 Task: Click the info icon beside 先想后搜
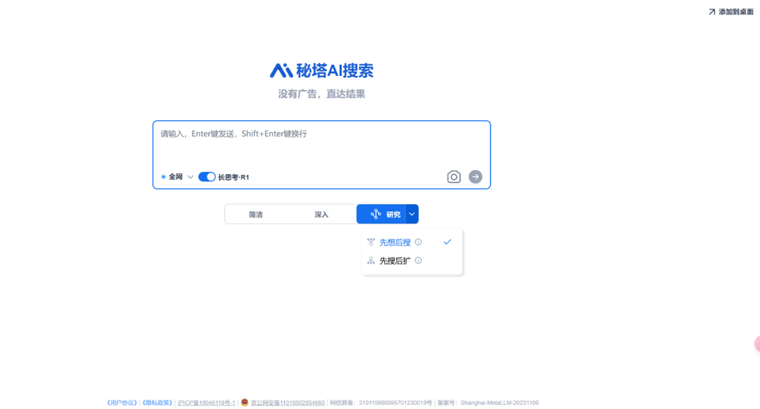click(418, 242)
